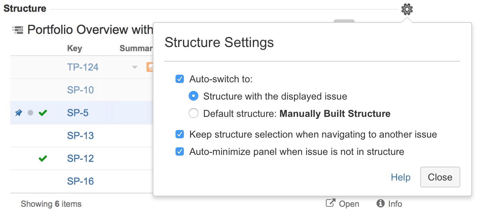Open the Help link
Image resolution: width=481 pixels, height=213 pixels.
400,177
